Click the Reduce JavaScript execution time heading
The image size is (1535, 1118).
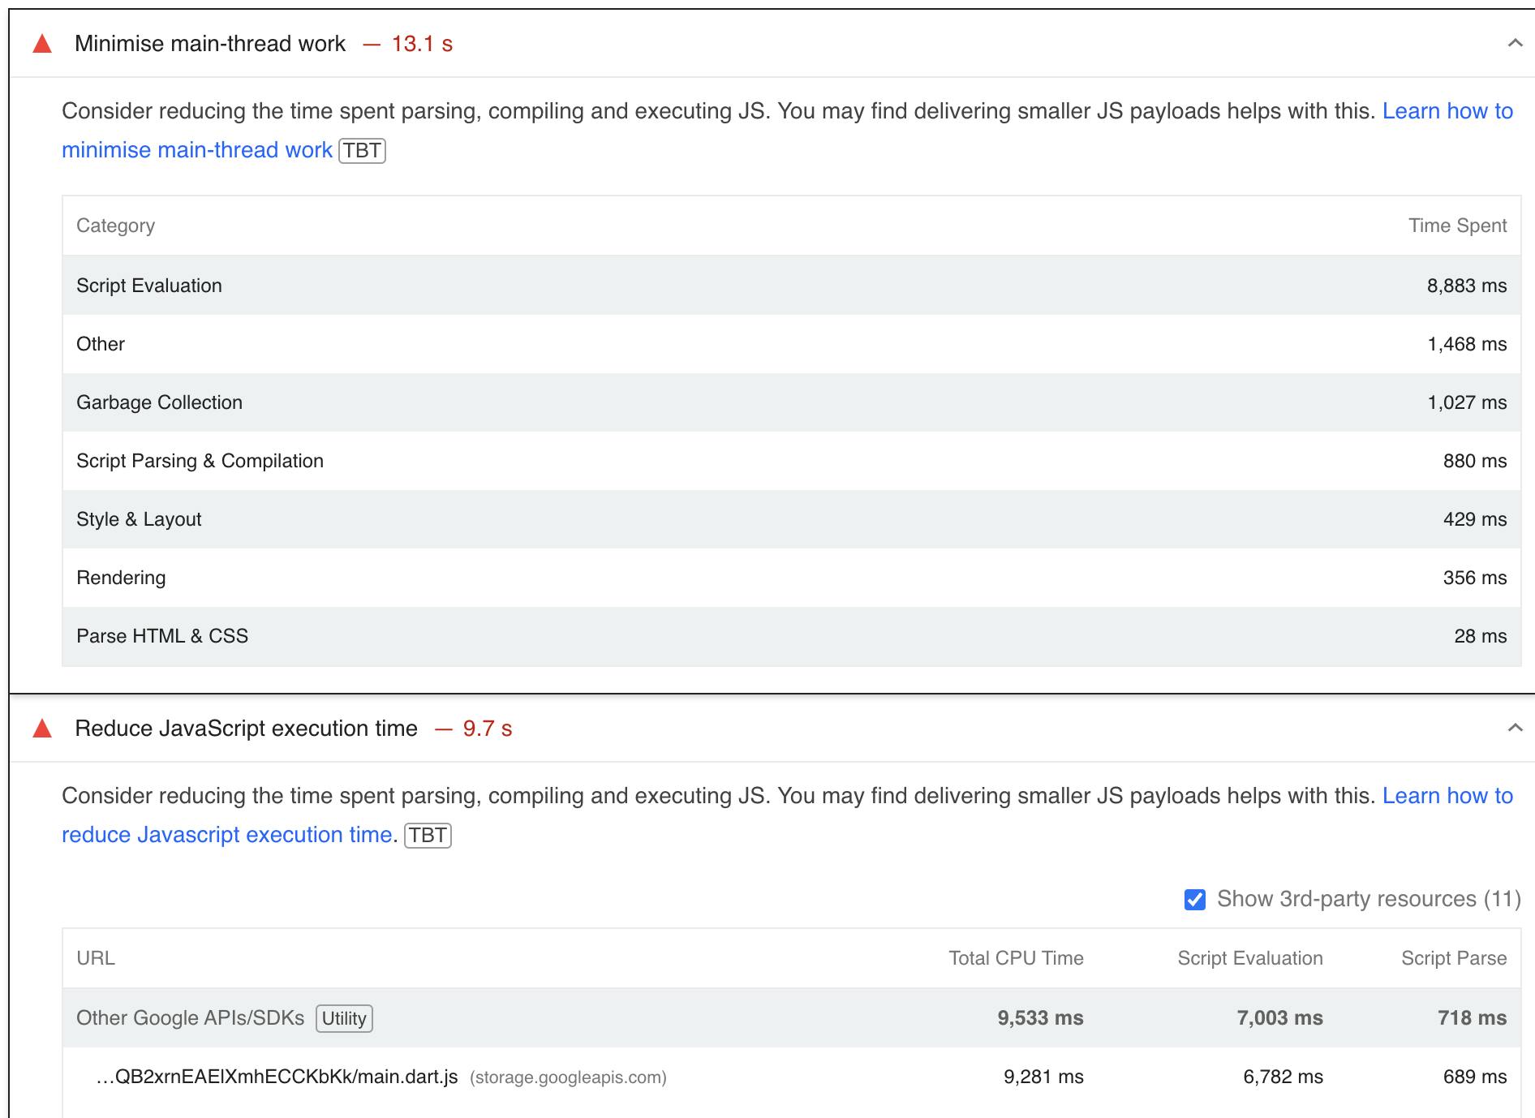[x=246, y=729]
